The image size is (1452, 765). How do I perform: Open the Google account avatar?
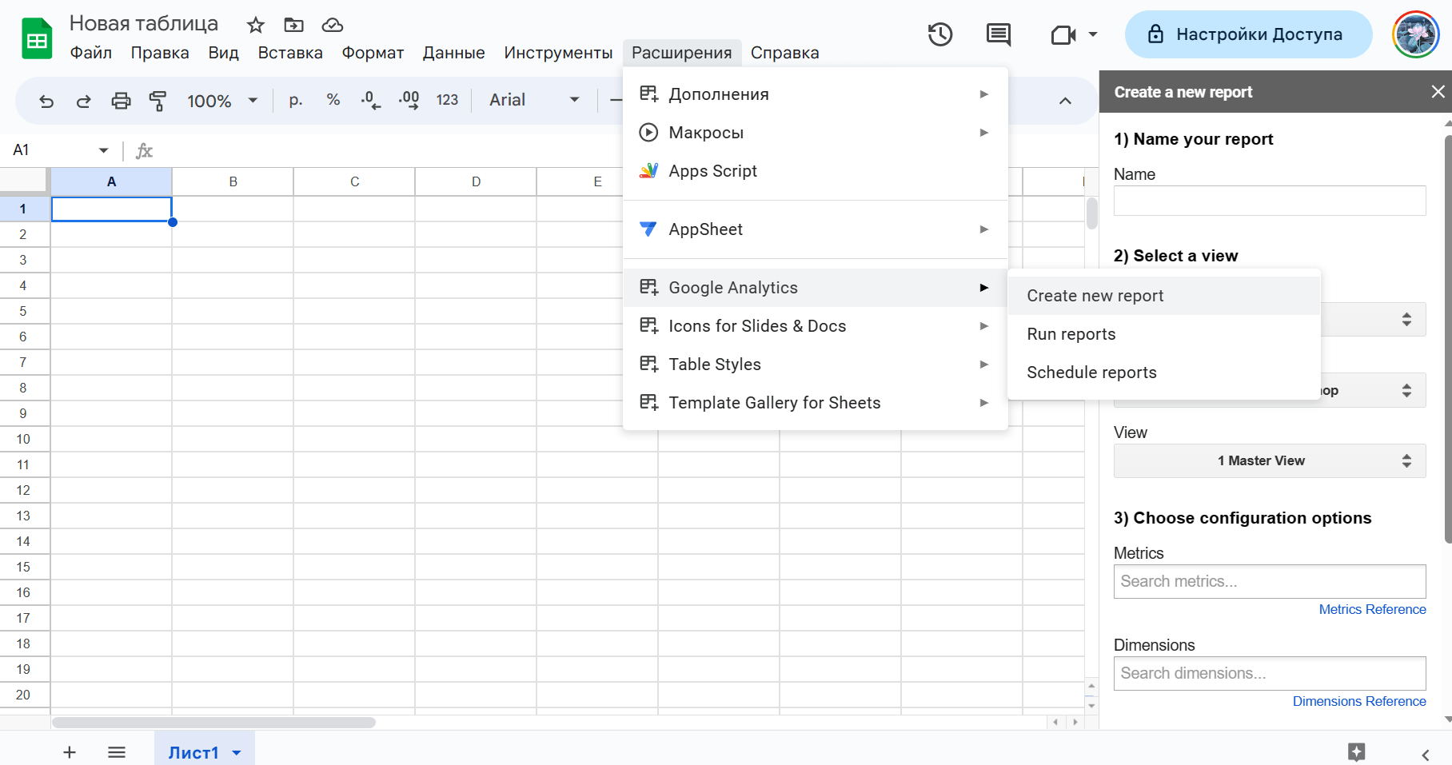[x=1416, y=34]
